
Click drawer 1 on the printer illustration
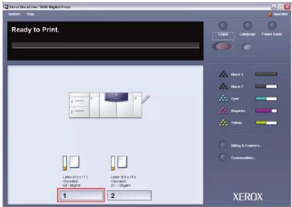79,101
